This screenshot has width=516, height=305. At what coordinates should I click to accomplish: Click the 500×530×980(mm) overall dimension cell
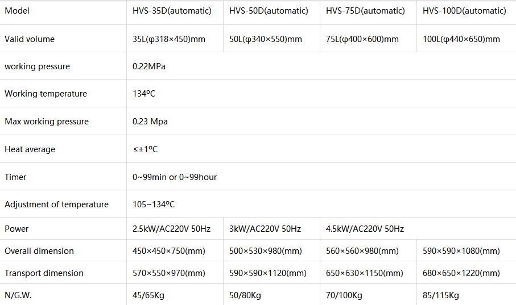click(266, 251)
